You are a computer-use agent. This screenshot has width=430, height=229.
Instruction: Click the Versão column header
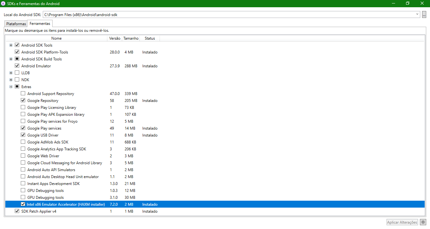click(x=115, y=38)
